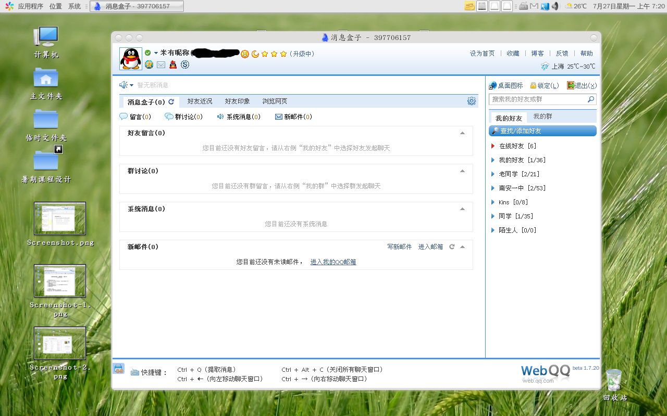Viewport: 667px width, 416px height.
Task: Refresh the 新邮件 section
Action: 452,247
